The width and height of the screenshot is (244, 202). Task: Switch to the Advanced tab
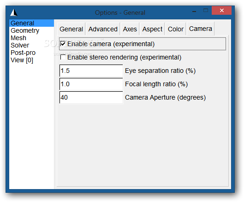tap(103, 29)
